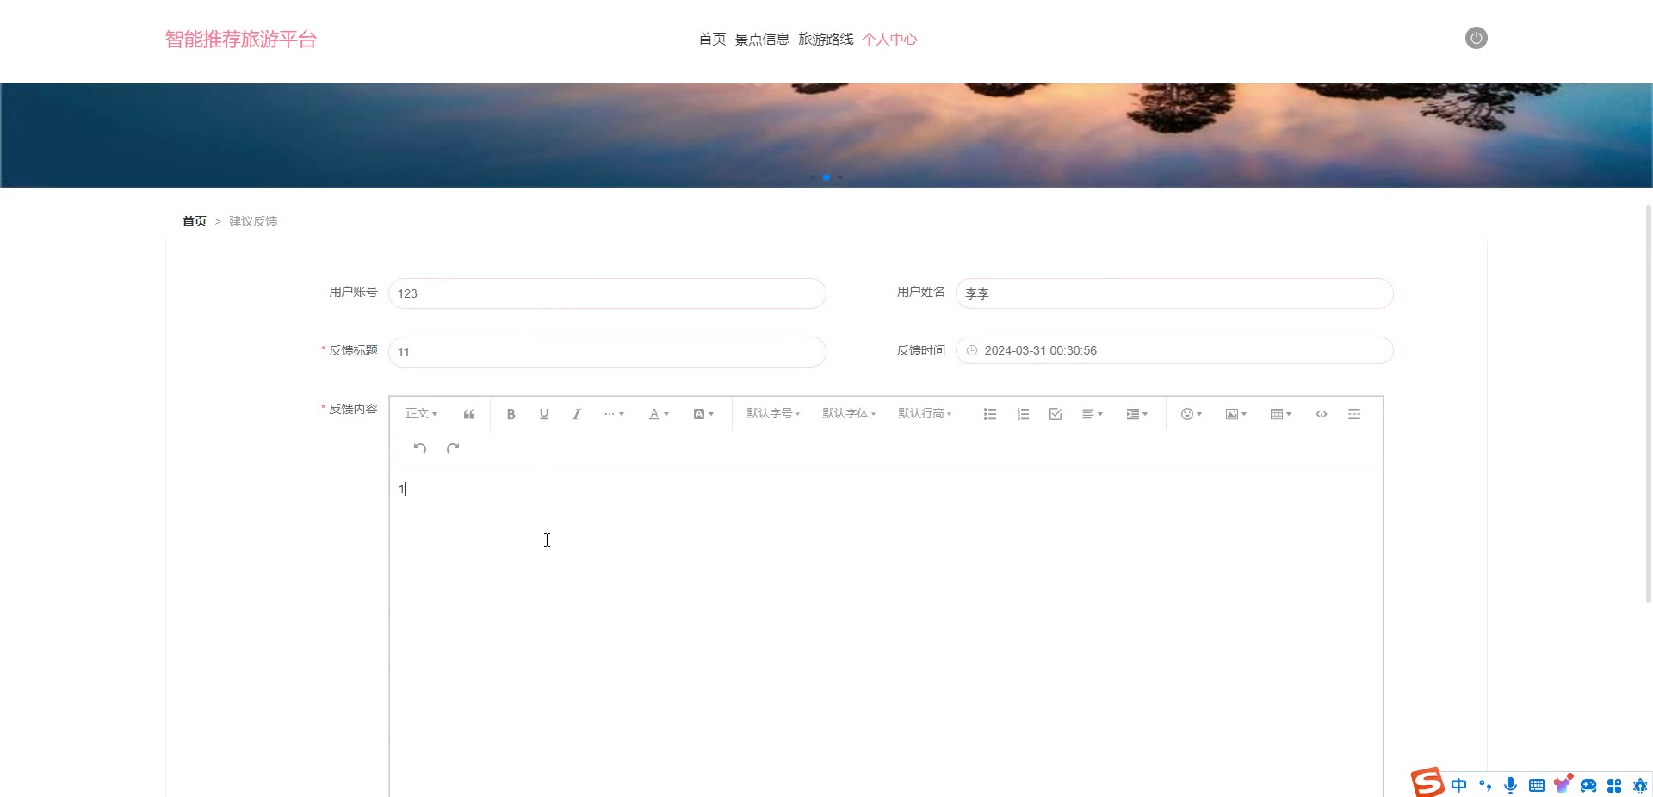
Task: Open the emoji picker dropdown
Action: point(1192,414)
